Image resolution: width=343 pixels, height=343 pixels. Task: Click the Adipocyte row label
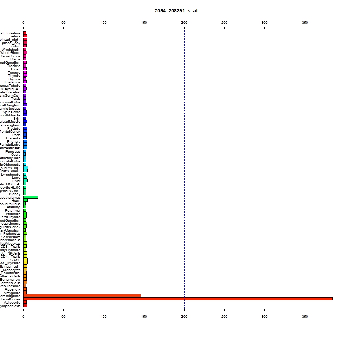point(12,302)
